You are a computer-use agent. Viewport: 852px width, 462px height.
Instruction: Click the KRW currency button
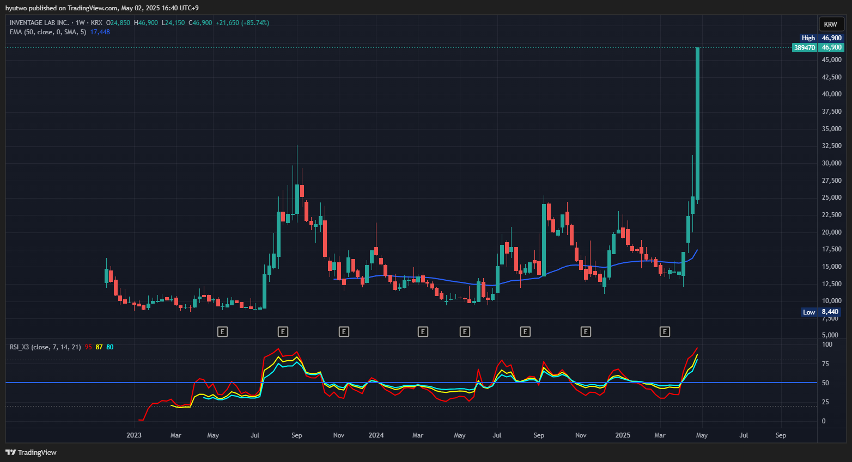(x=831, y=24)
